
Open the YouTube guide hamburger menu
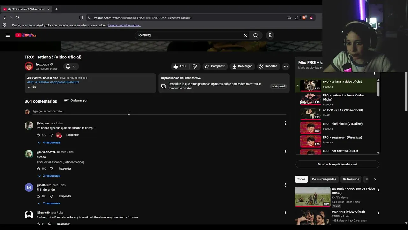coord(8,35)
